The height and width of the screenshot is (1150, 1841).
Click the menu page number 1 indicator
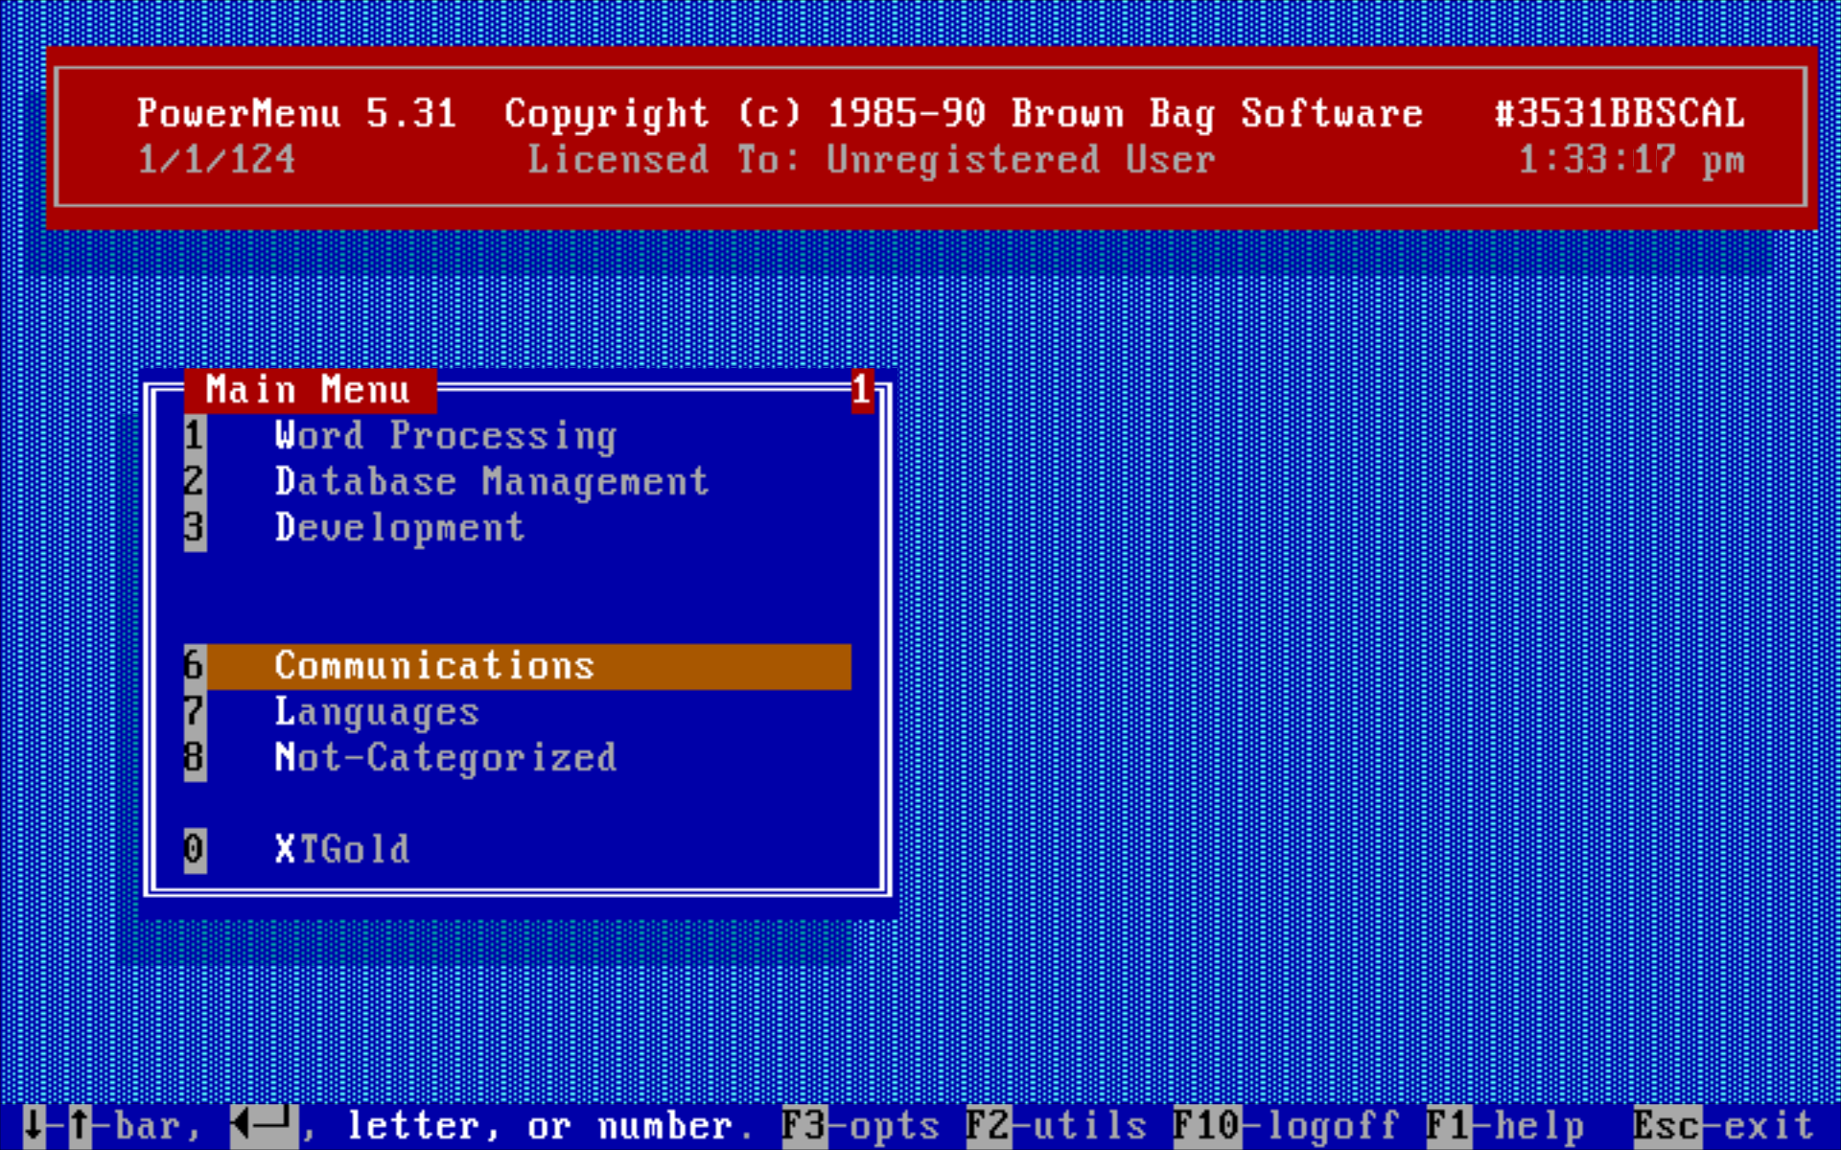coord(861,390)
